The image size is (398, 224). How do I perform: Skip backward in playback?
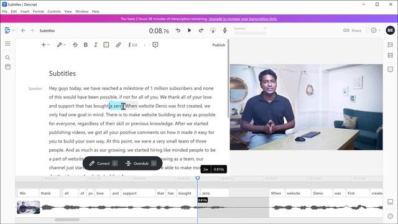click(x=178, y=30)
